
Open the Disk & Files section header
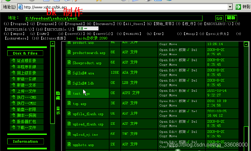pyautogui.click(x=25, y=53)
